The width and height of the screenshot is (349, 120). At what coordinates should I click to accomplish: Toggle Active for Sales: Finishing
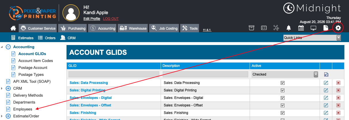coord(282,113)
